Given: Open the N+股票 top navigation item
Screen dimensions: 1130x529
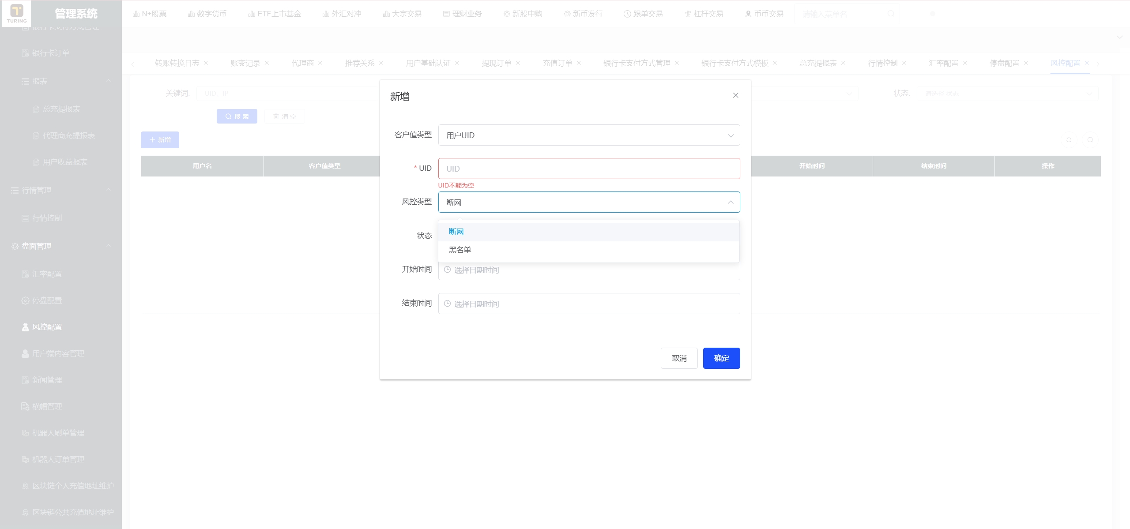Looking at the screenshot, I should coord(150,14).
